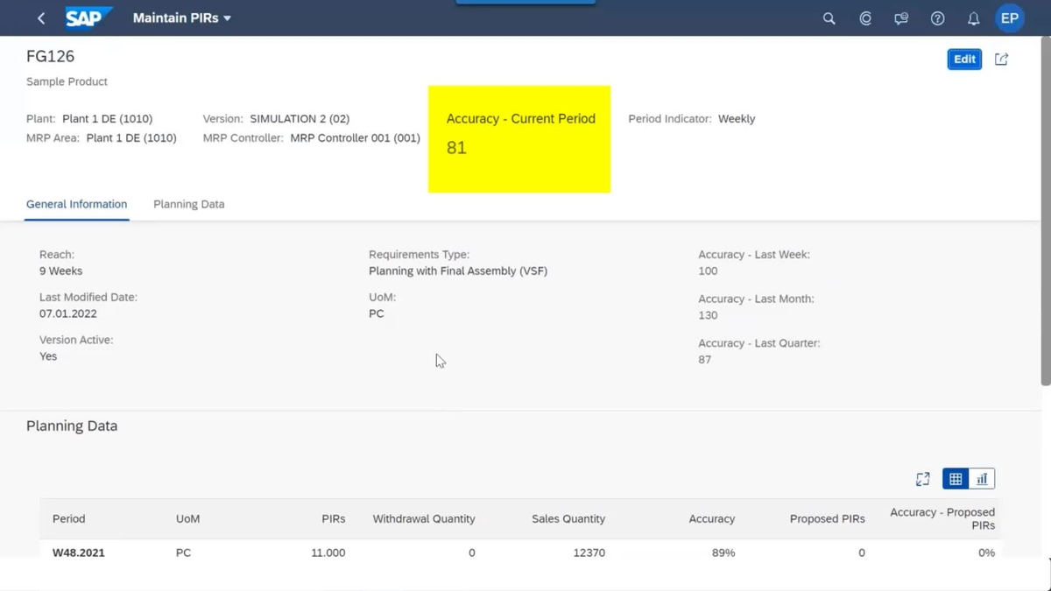Open the EP user profile avatar

(1009, 18)
